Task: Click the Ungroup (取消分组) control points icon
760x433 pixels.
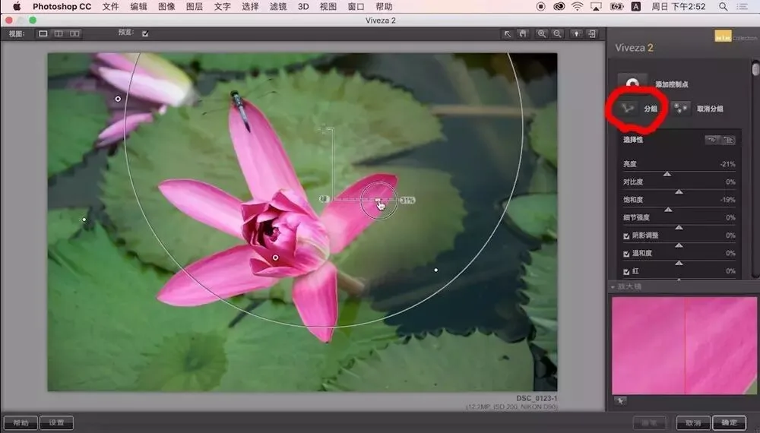Action: (682, 109)
